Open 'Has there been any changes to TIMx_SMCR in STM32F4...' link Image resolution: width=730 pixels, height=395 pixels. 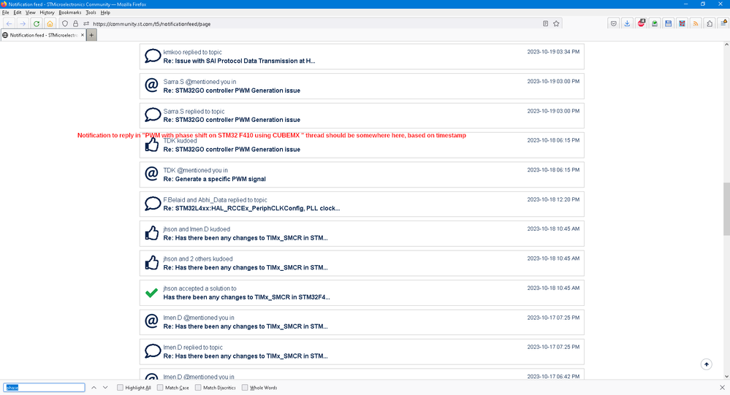246,297
